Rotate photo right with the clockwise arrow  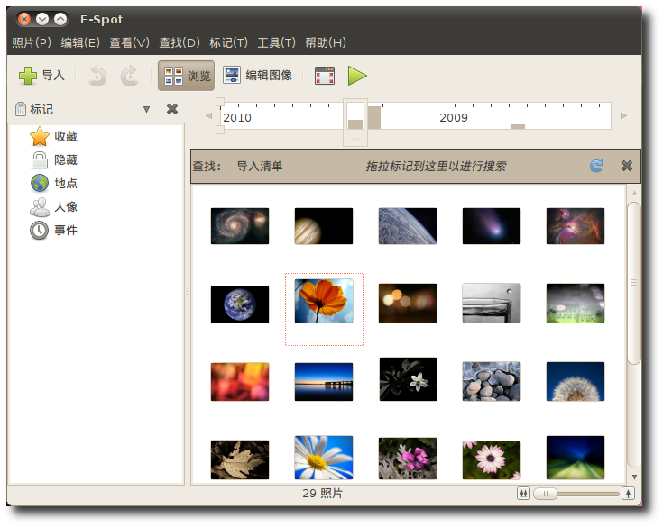(129, 76)
